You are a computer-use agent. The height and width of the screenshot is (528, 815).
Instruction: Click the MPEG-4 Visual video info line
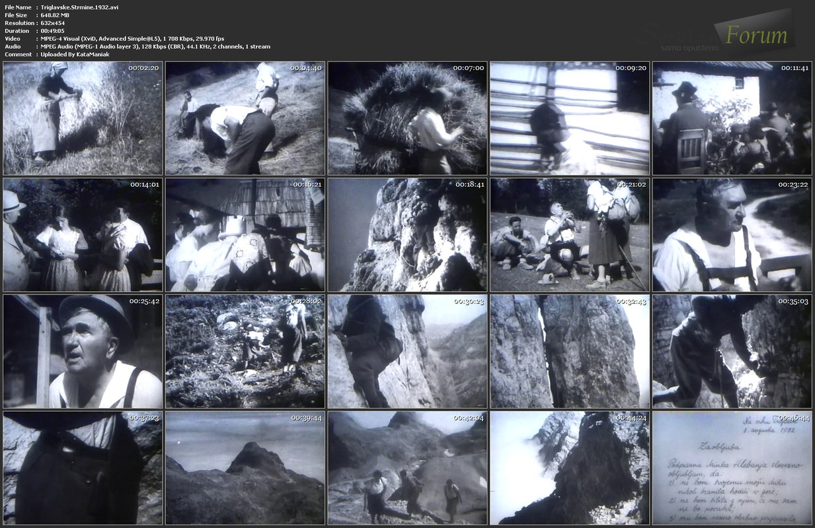(132, 39)
